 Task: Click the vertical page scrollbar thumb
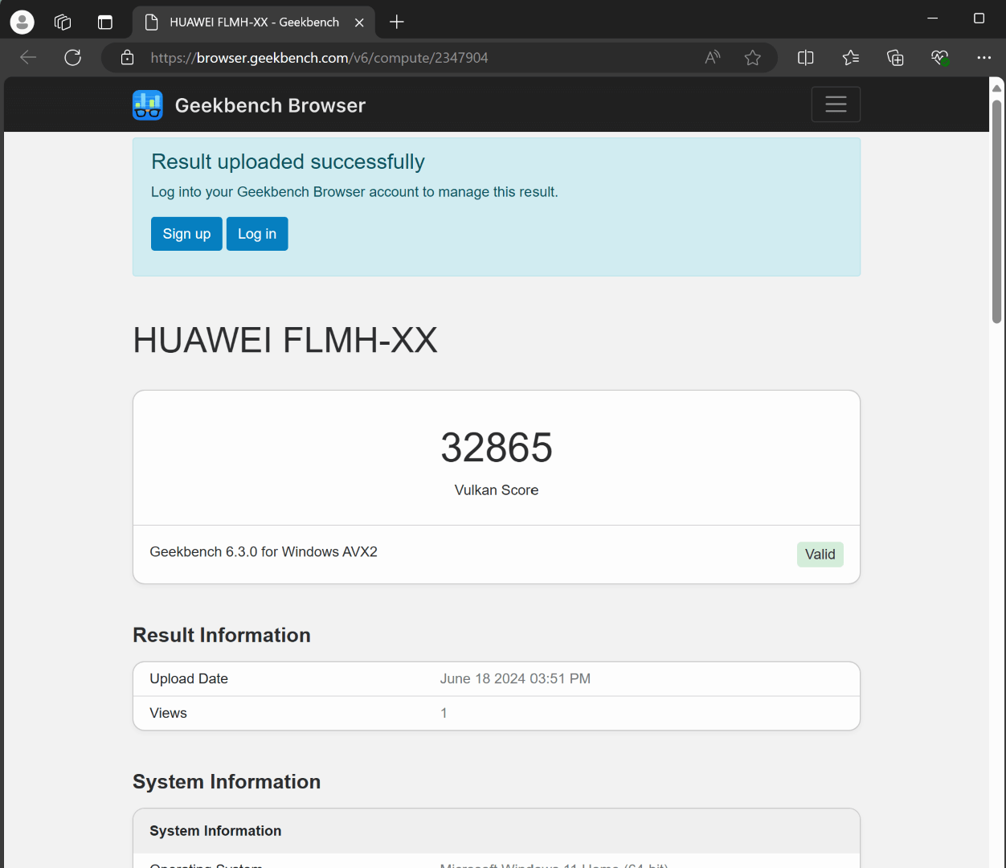(996, 211)
